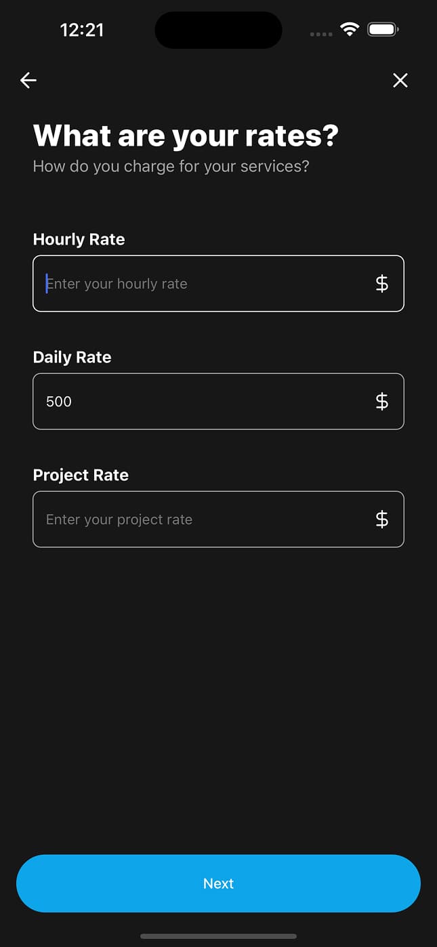
Task: Click the Hourly Rate label
Action: coord(79,240)
